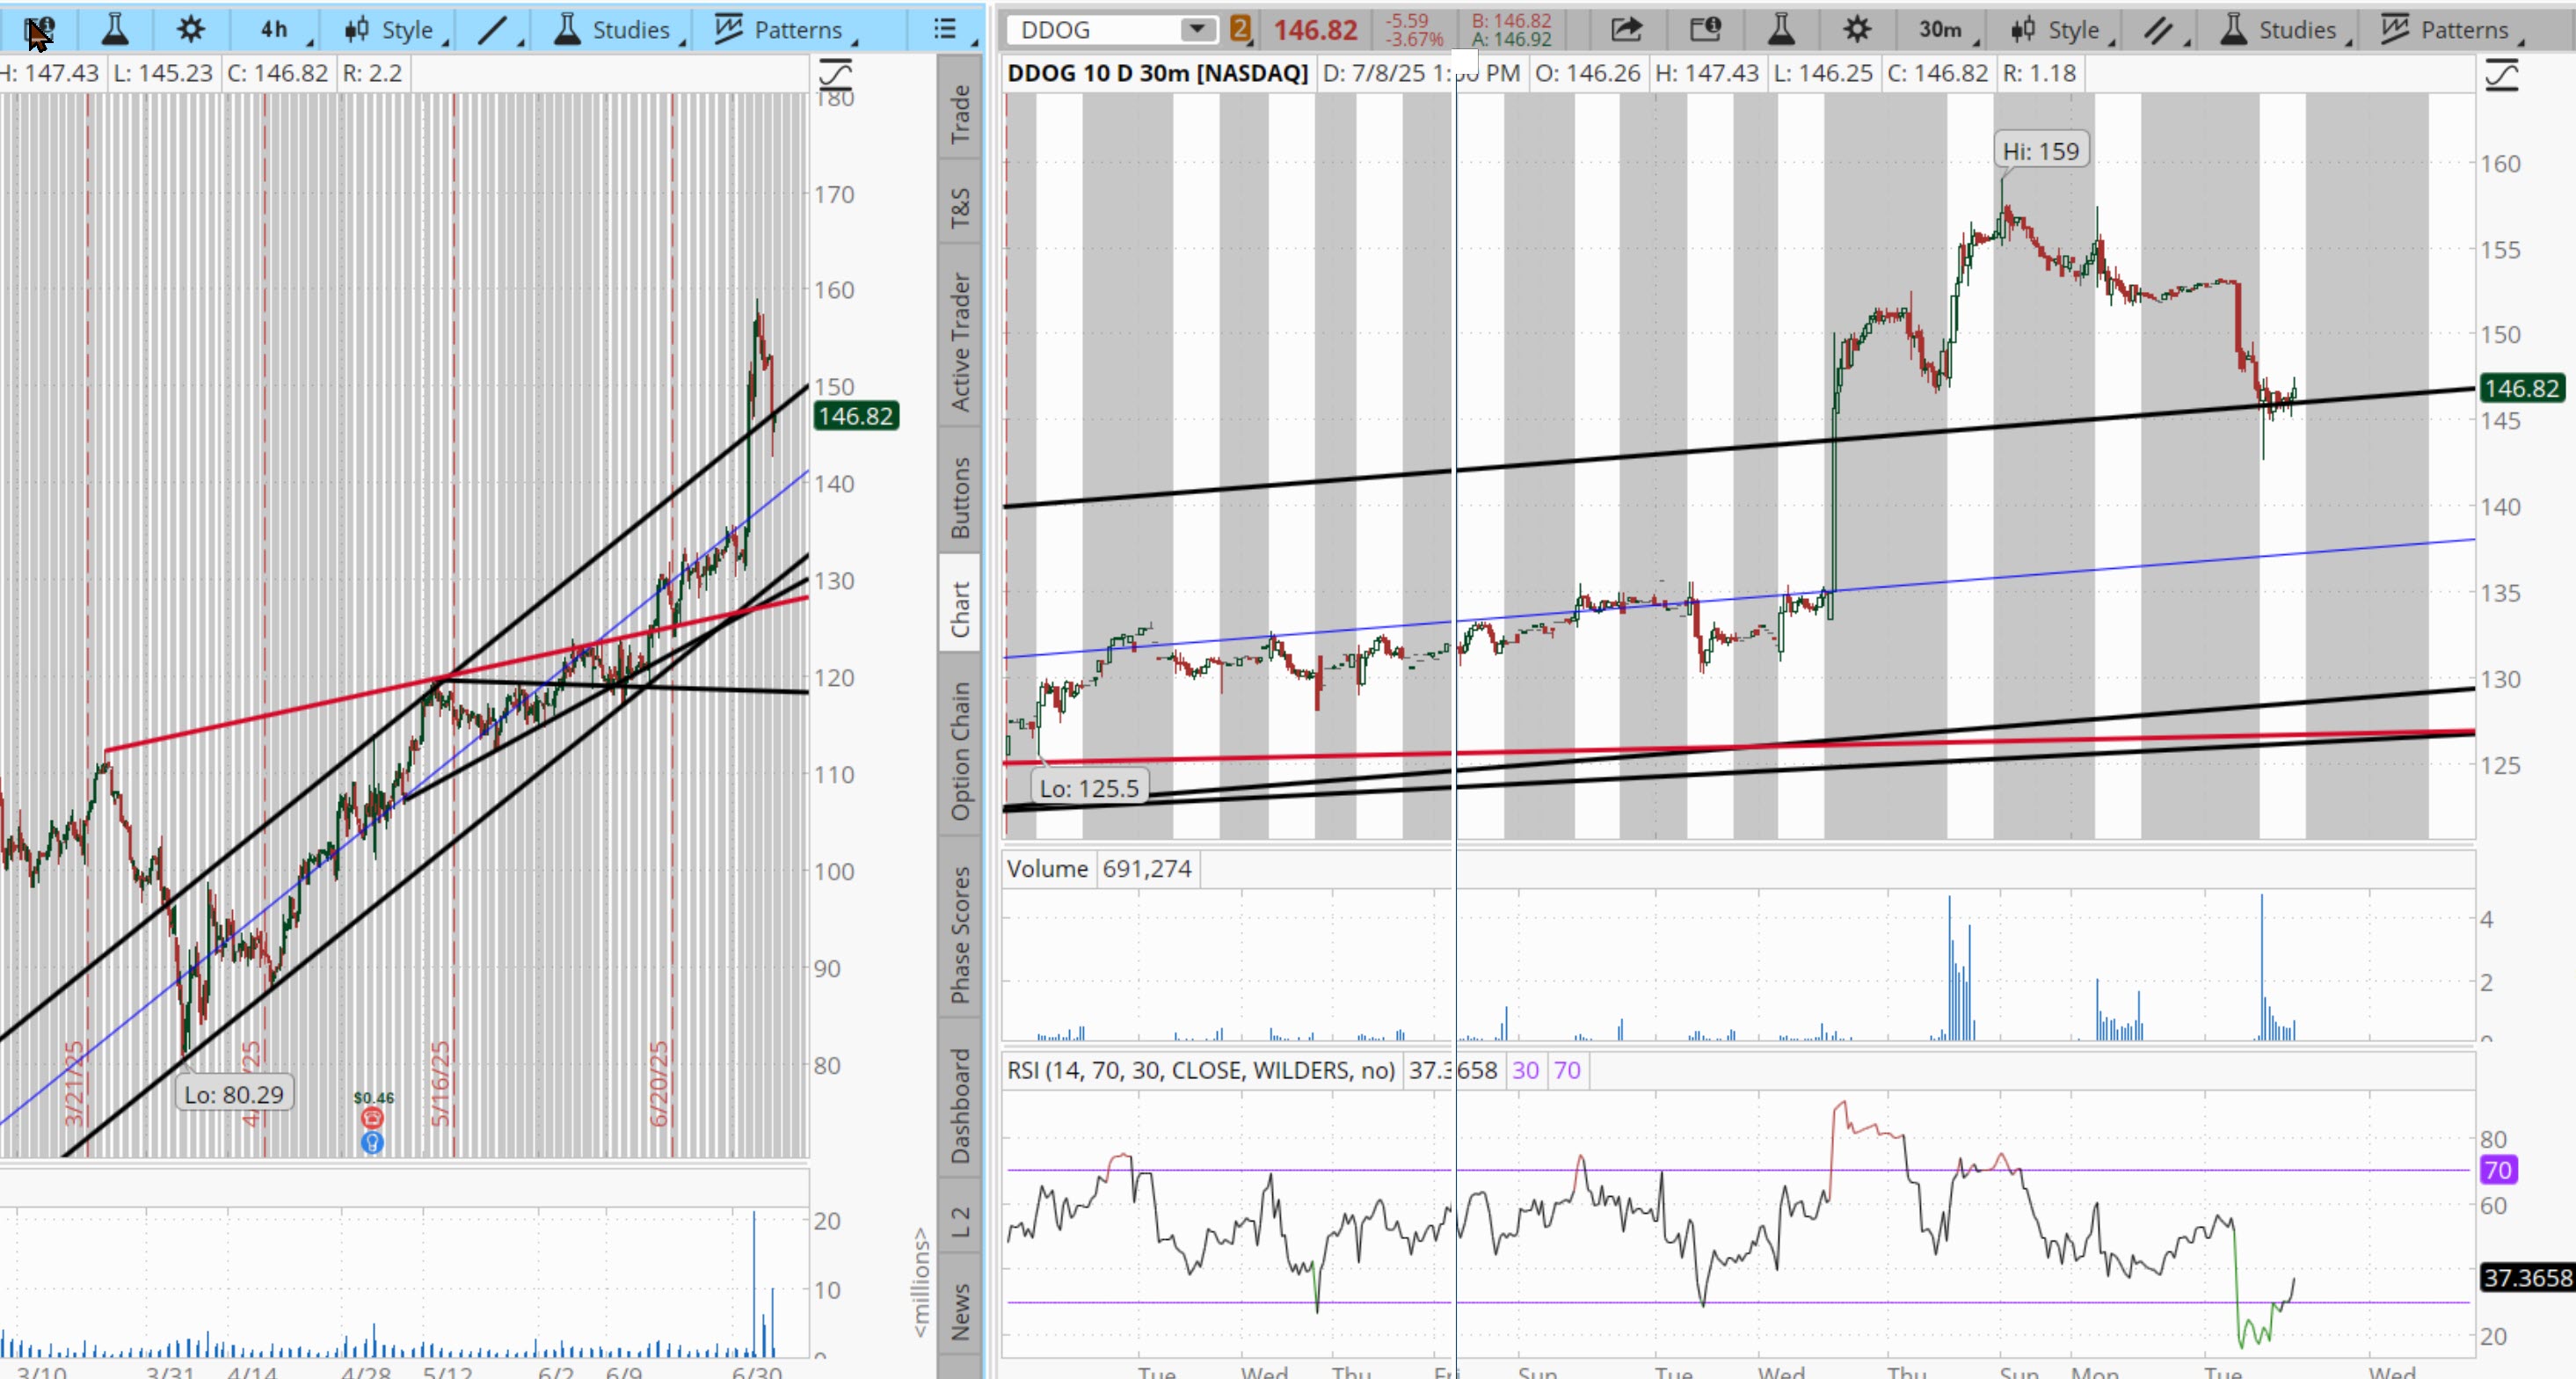
Task: Switch to the News side tab
Action: (960, 1311)
